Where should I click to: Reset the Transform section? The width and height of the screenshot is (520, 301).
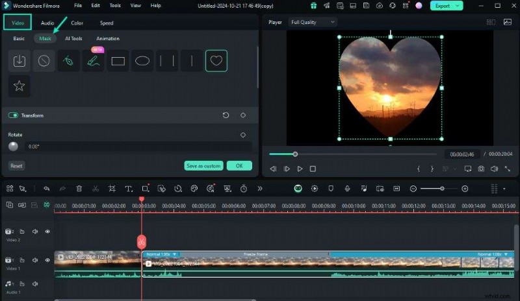pos(226,115)
